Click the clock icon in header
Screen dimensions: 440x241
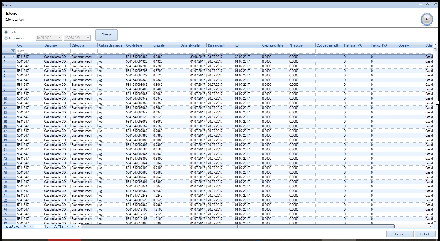coord(427,19)
